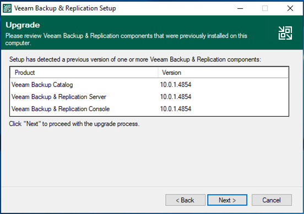Viewport: 304px width, 214px height.
Task: Go back with the Back button
Action: (185, 200)
